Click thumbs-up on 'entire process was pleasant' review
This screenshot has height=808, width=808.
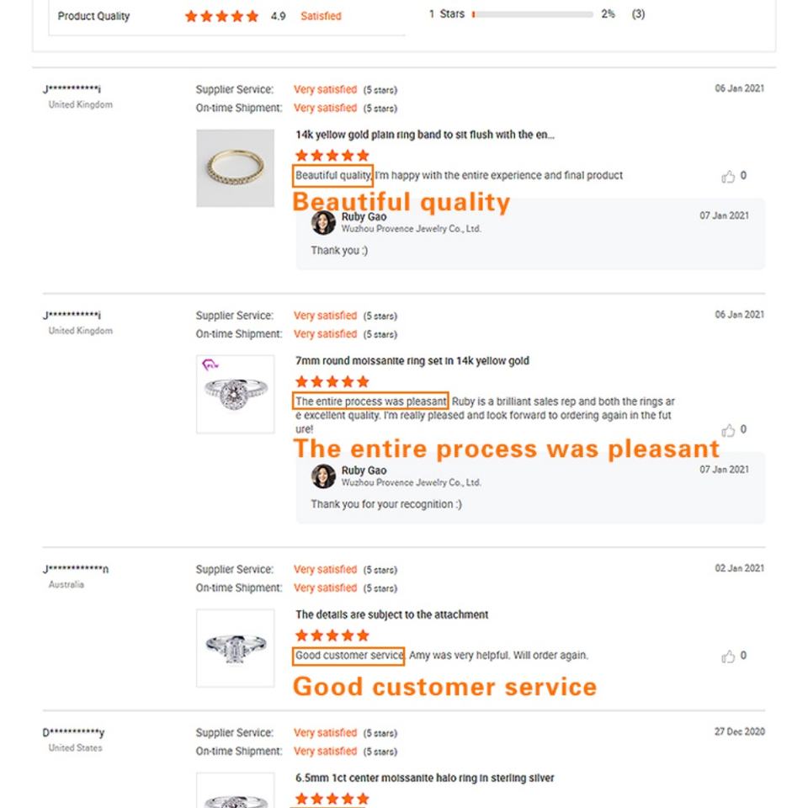728,430
